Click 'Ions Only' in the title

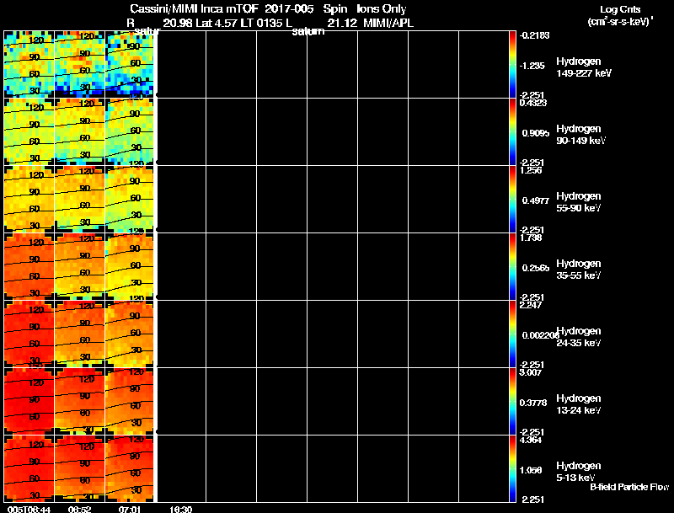click(x=382, y=9)
